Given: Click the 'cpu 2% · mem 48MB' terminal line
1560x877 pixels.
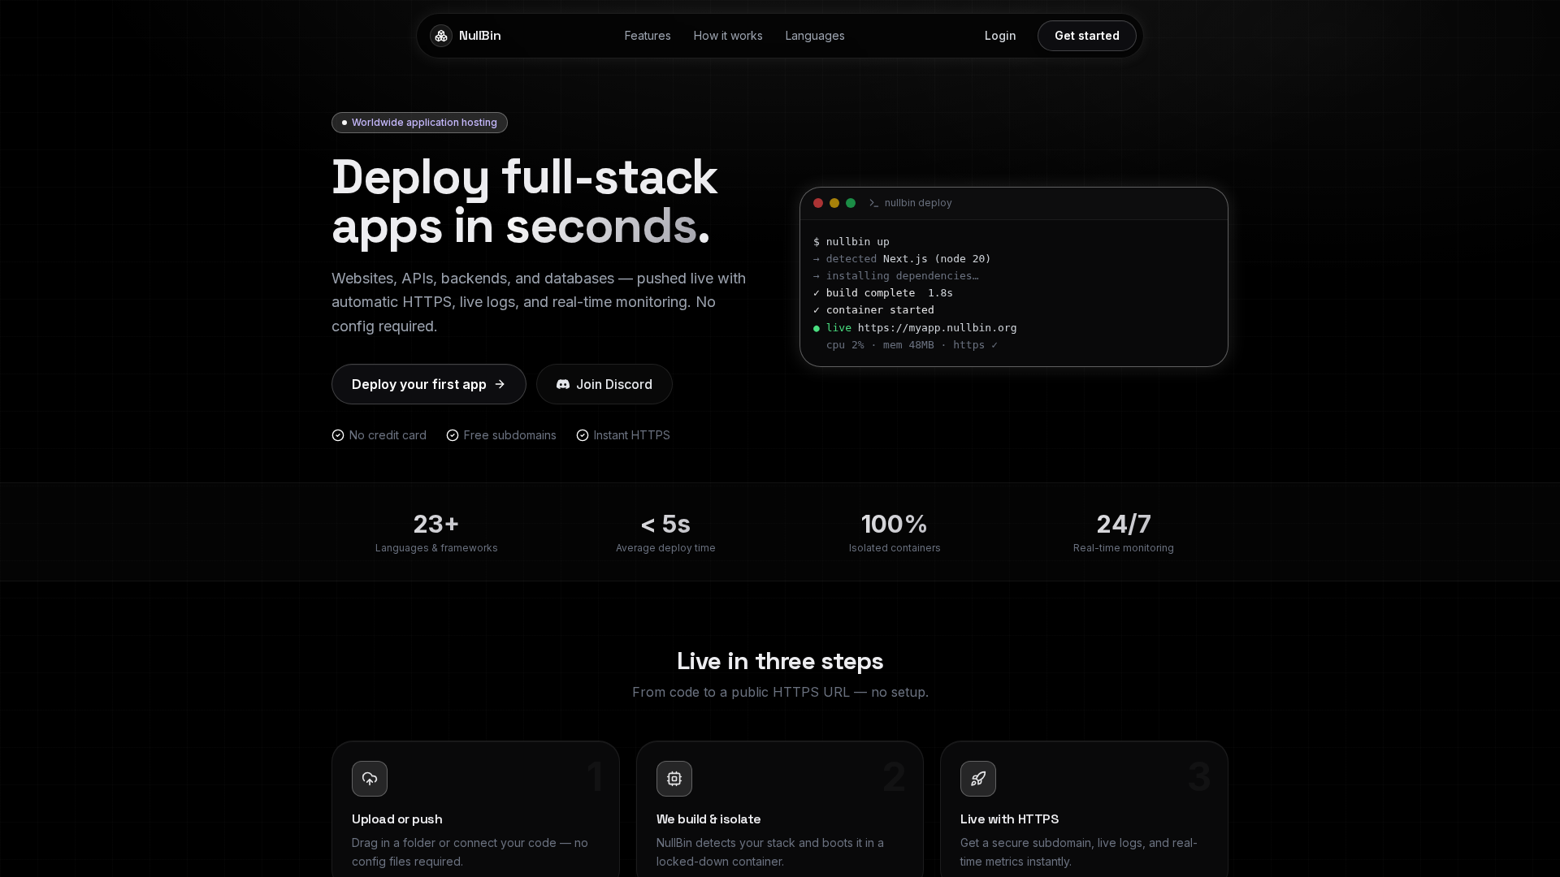Looking at the screenshot, I should [x=912, y=345].
